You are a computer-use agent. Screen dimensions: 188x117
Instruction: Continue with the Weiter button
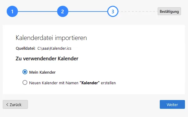tap(172, 105)
